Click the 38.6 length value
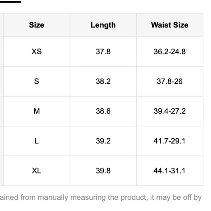This screenshot has height=211, width=211. click(103, 111)
